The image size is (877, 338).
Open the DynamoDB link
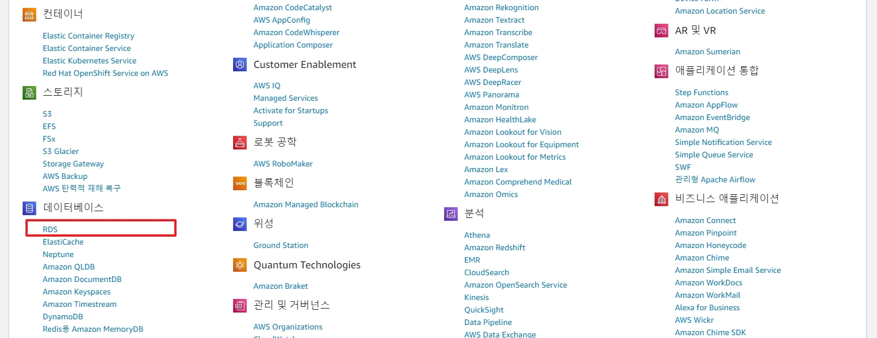click(63, 316)
